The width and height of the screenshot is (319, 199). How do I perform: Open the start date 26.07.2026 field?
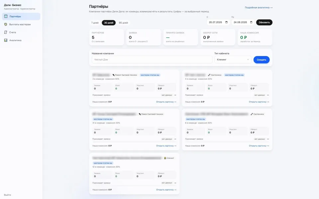point(218,22)
